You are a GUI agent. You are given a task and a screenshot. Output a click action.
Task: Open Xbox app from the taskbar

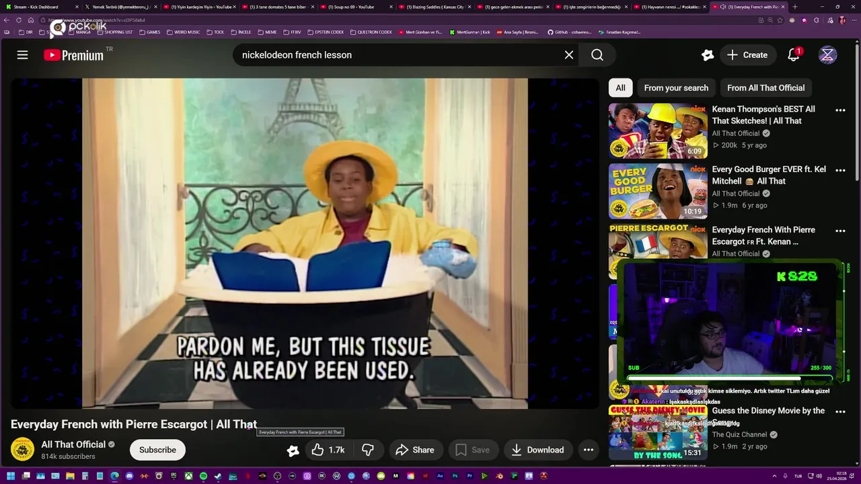coord(188,477)
